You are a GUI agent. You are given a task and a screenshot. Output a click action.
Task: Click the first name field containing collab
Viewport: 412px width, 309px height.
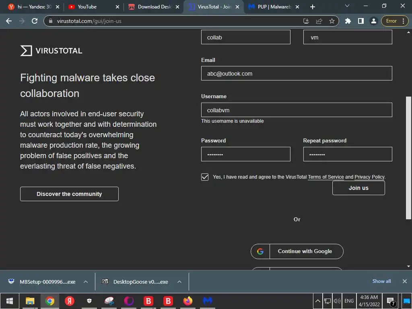pyautogui.click(x=246, y=37)
